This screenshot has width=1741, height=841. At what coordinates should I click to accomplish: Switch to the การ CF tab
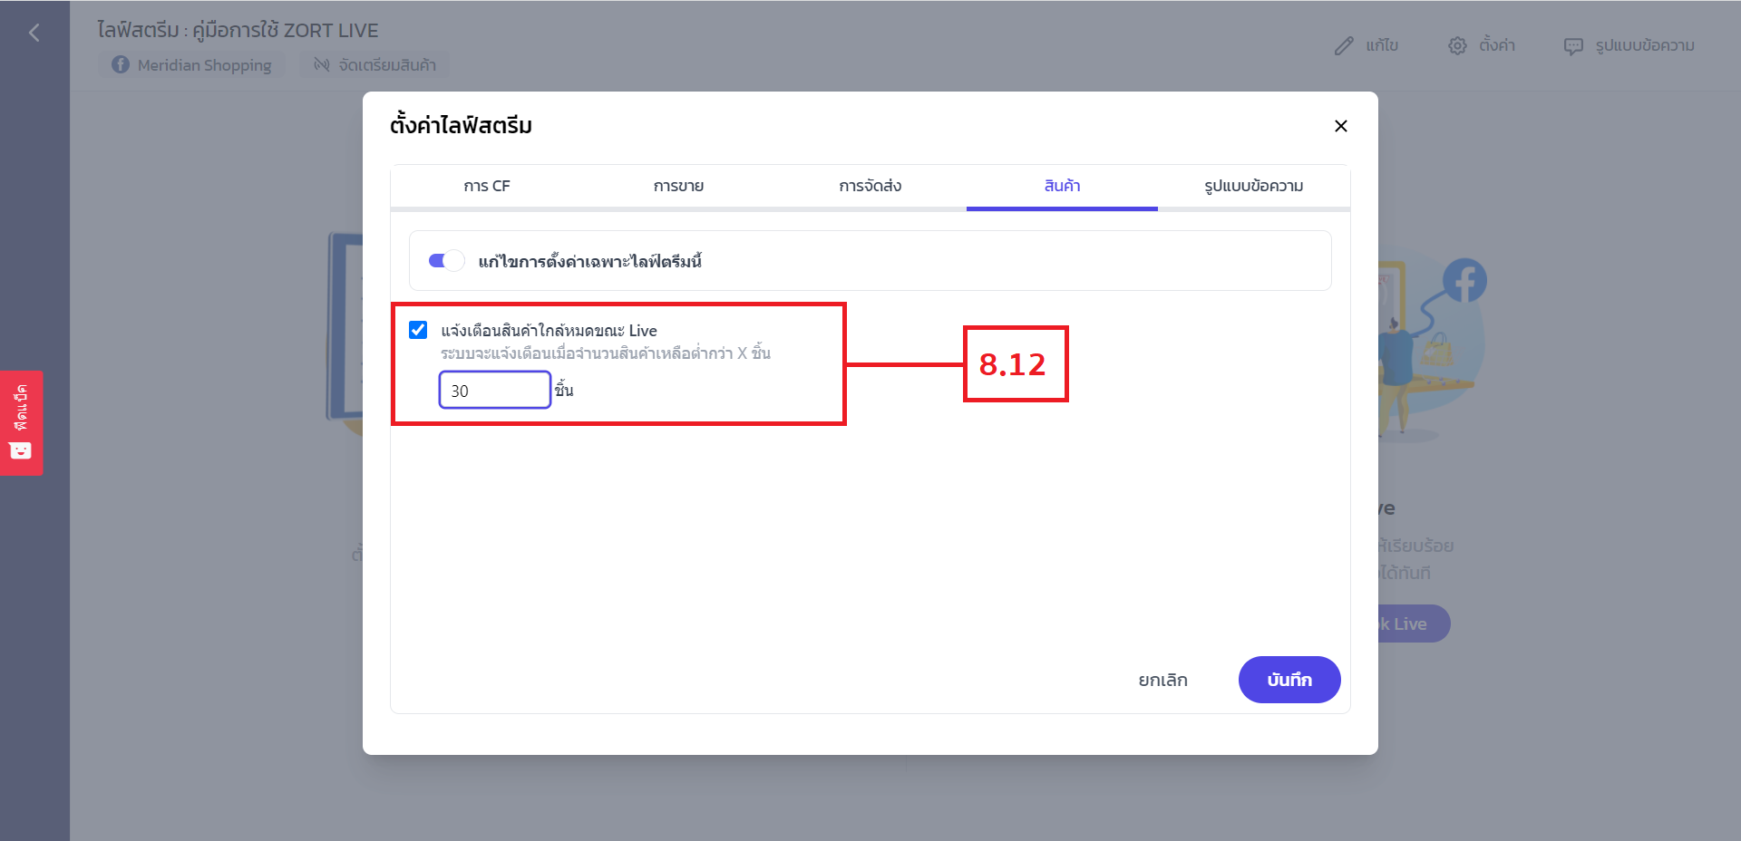point(487,187)
